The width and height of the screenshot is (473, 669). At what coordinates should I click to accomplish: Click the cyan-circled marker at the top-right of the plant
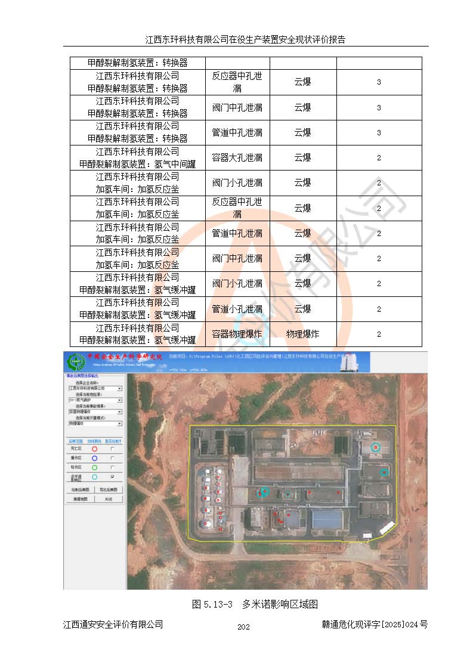coord(375,447)
